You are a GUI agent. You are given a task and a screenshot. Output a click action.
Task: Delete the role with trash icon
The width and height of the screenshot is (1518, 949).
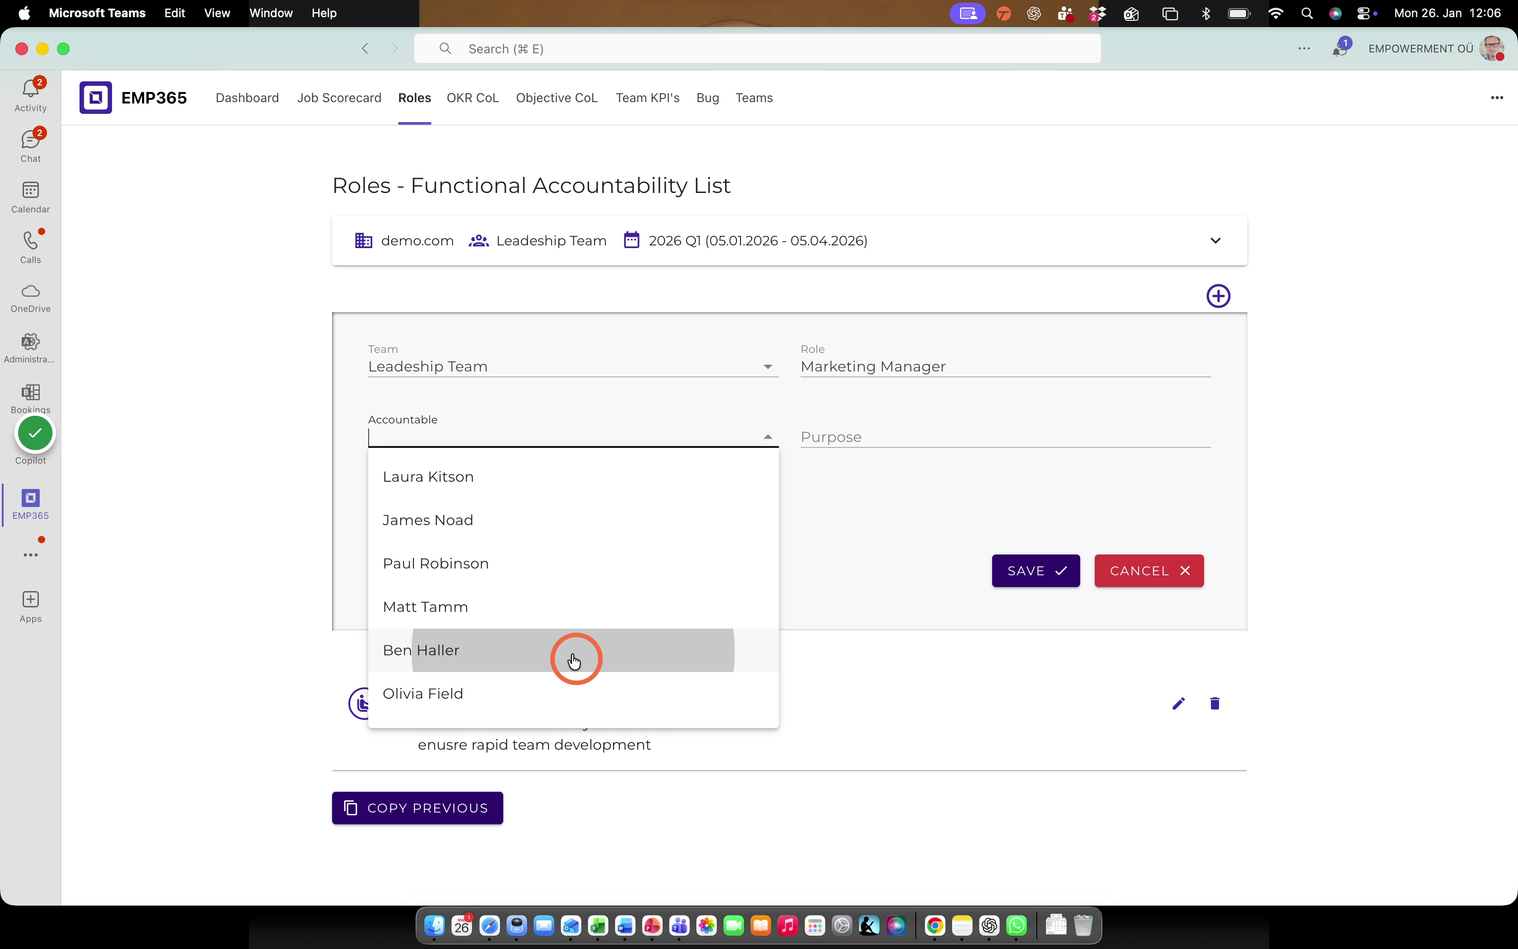click(1214, 704)
